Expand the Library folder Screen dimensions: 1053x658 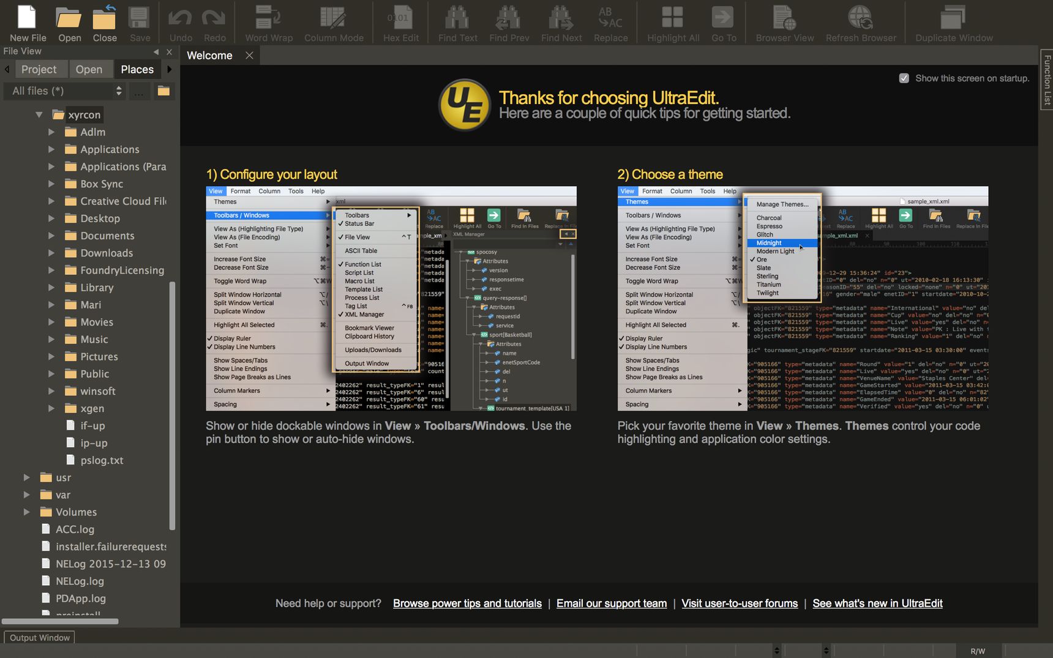coord(51,287)
